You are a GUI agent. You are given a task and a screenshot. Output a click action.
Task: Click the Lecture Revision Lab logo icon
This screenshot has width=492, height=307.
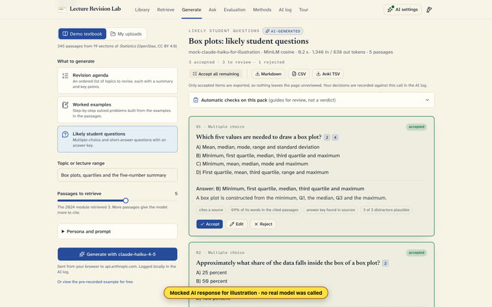(61, 9)
